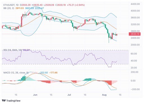Click the Jun label on time axis
Screen dimensions: 144x104
click(x=35, y=95)
